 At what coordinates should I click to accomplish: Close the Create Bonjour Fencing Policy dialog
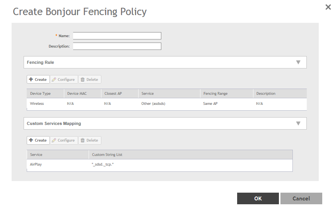(x=328, y=7)
